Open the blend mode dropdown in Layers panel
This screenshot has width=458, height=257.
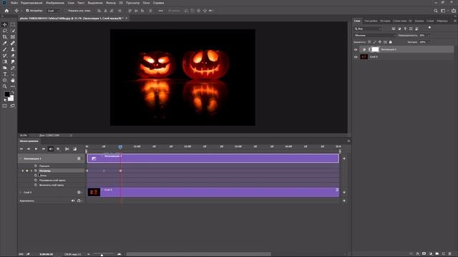click(375, 35)
